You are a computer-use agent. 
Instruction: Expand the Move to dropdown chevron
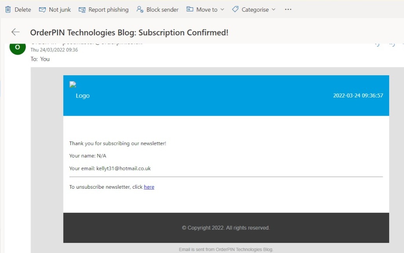point(222,9)
